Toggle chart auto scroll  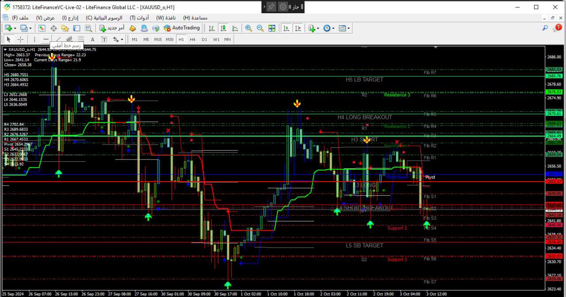286,28
